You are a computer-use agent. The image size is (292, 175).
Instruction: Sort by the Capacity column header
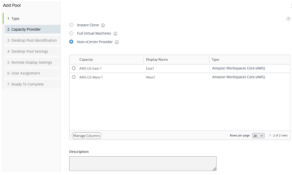pos(86,59)
